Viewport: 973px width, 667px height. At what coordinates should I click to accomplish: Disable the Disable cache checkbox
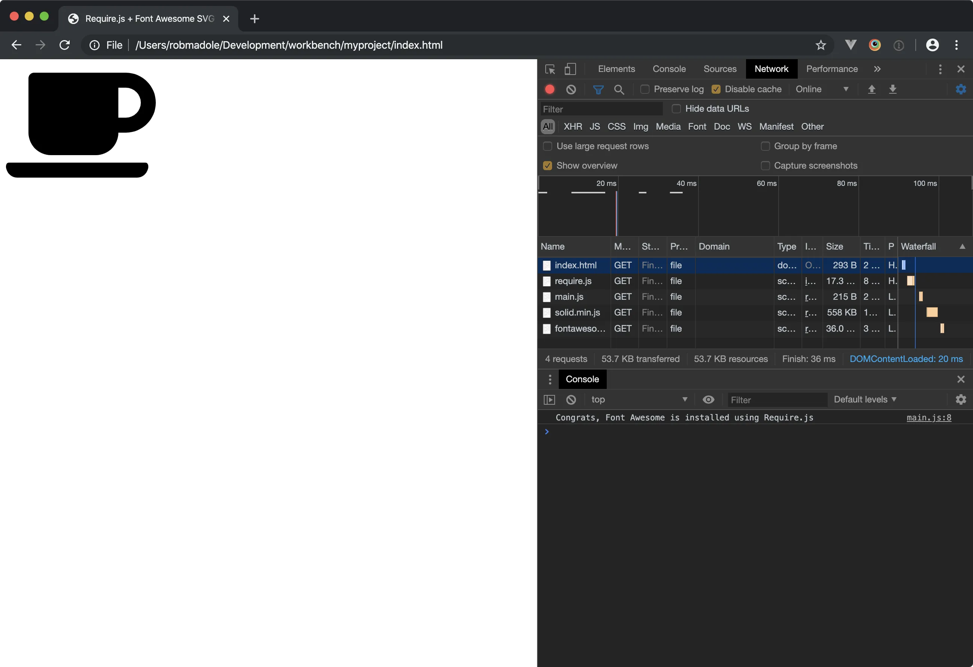click(x=716, y=89)
